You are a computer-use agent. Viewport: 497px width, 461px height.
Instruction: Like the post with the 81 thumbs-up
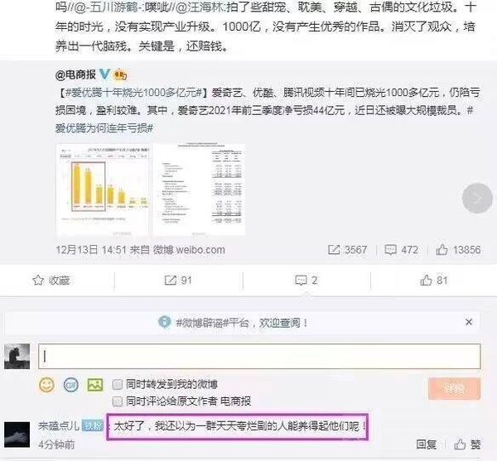426,280
